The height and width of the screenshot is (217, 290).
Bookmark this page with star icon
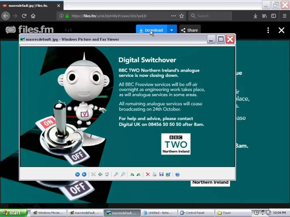pyautogui.click(x=182, y=16)
